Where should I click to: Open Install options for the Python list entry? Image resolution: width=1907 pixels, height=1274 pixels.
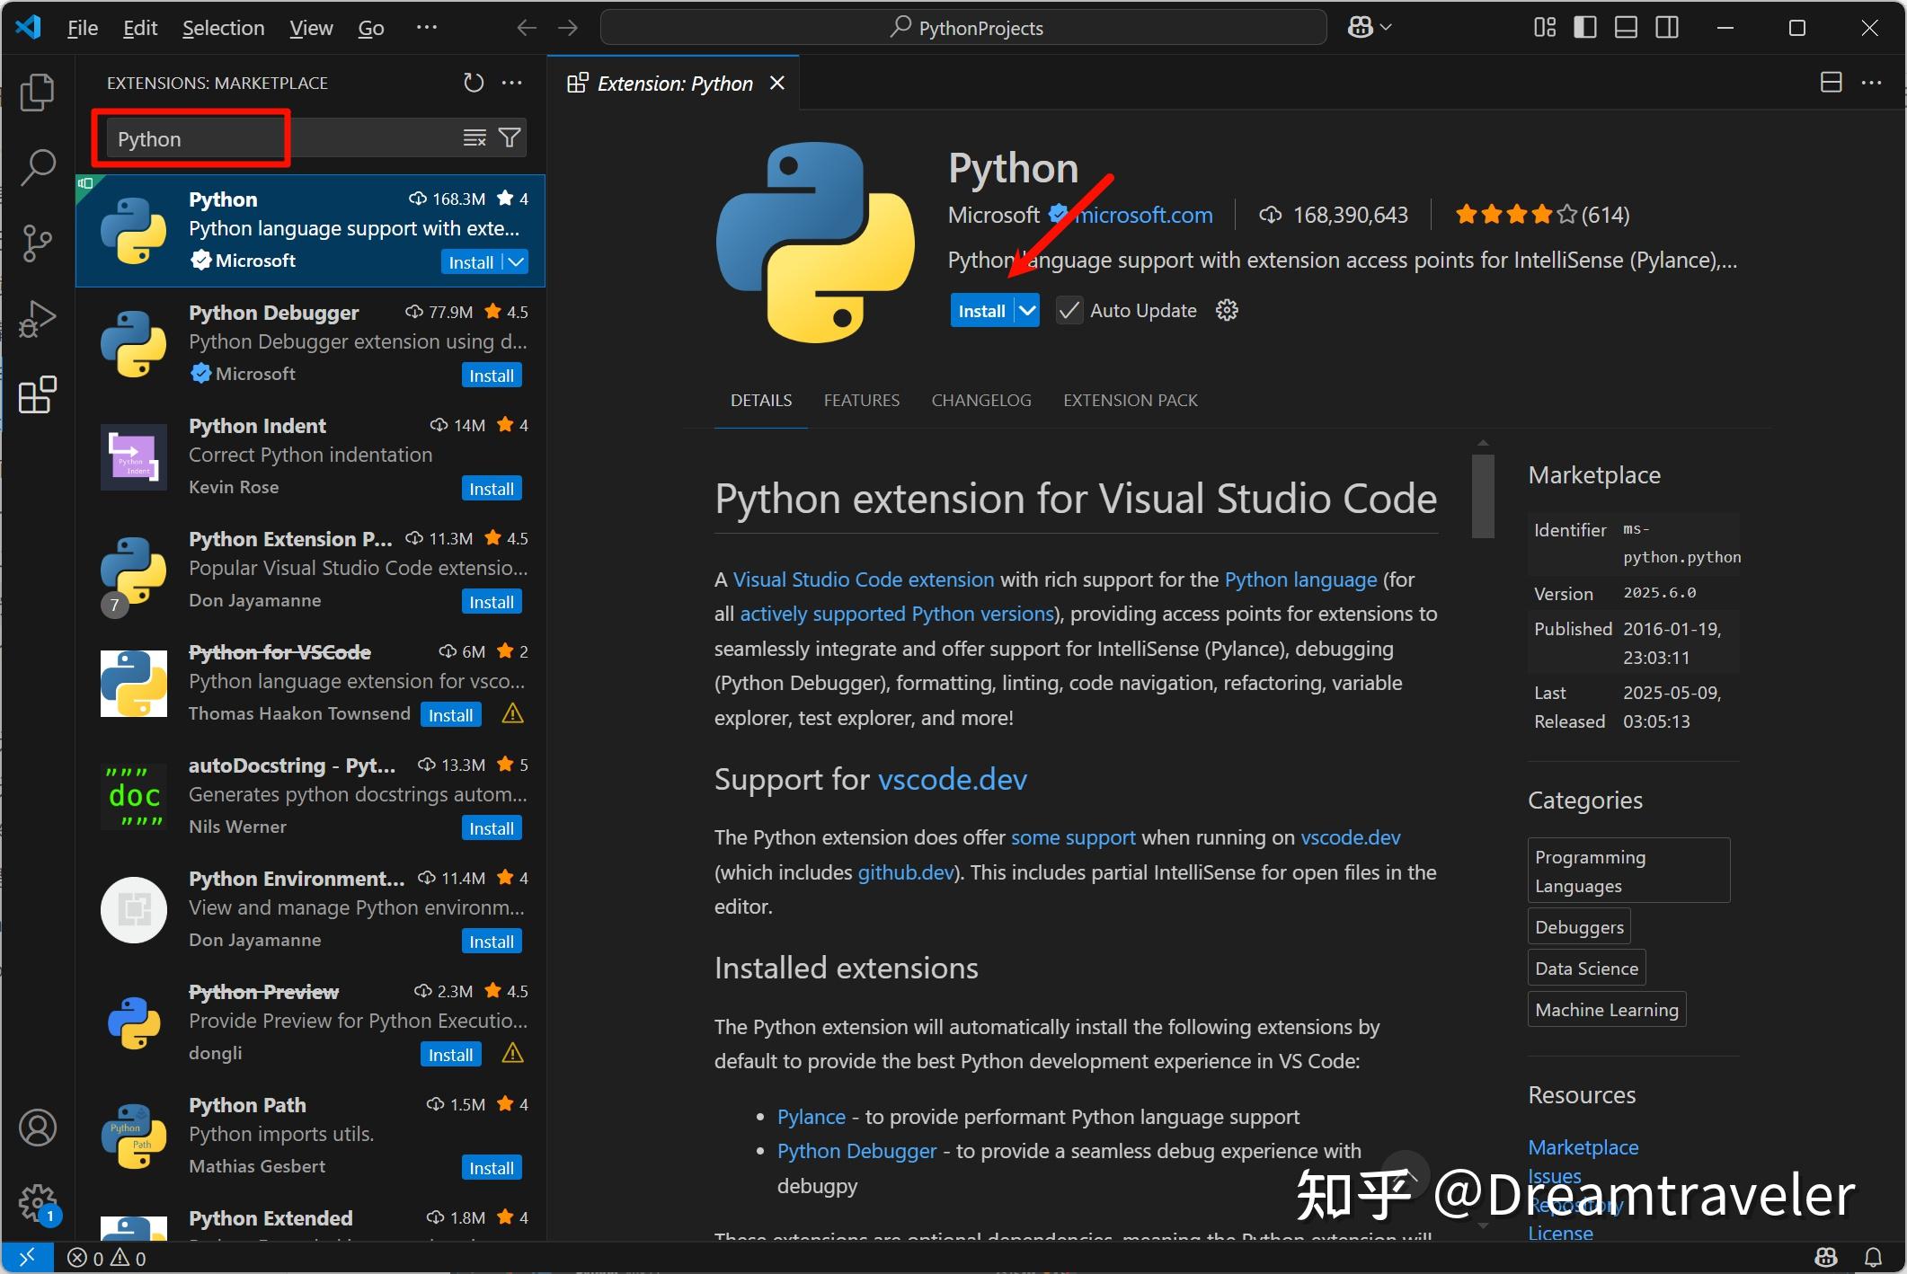tap(514, 261)
